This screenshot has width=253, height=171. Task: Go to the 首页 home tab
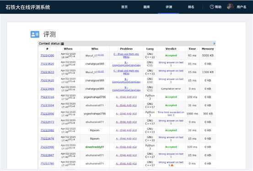124,7
